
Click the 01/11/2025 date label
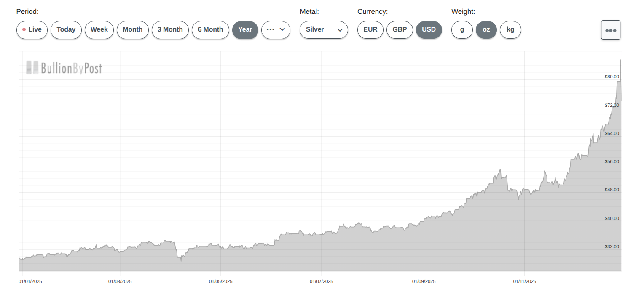pyautogui.click(x=525, y=281)
